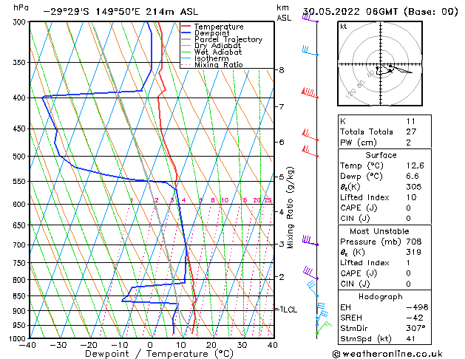The height and width of the screenshot is (359, 465).
Task: Select the Mixing Ratio legend label
Action: (219, 64)
